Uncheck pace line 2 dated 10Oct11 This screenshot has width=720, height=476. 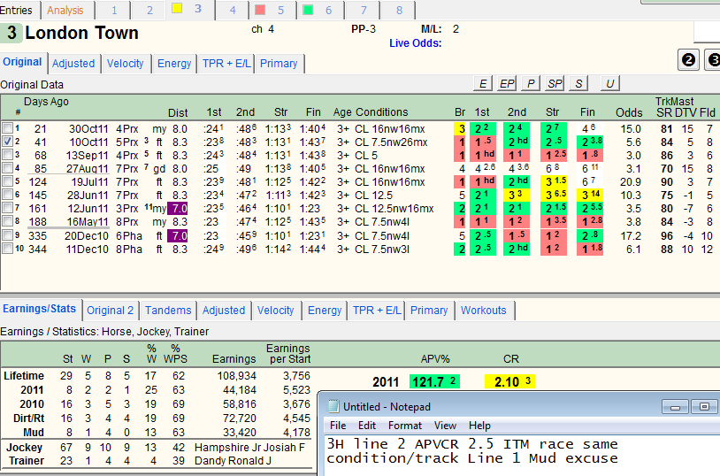click(x=7, y=141)
